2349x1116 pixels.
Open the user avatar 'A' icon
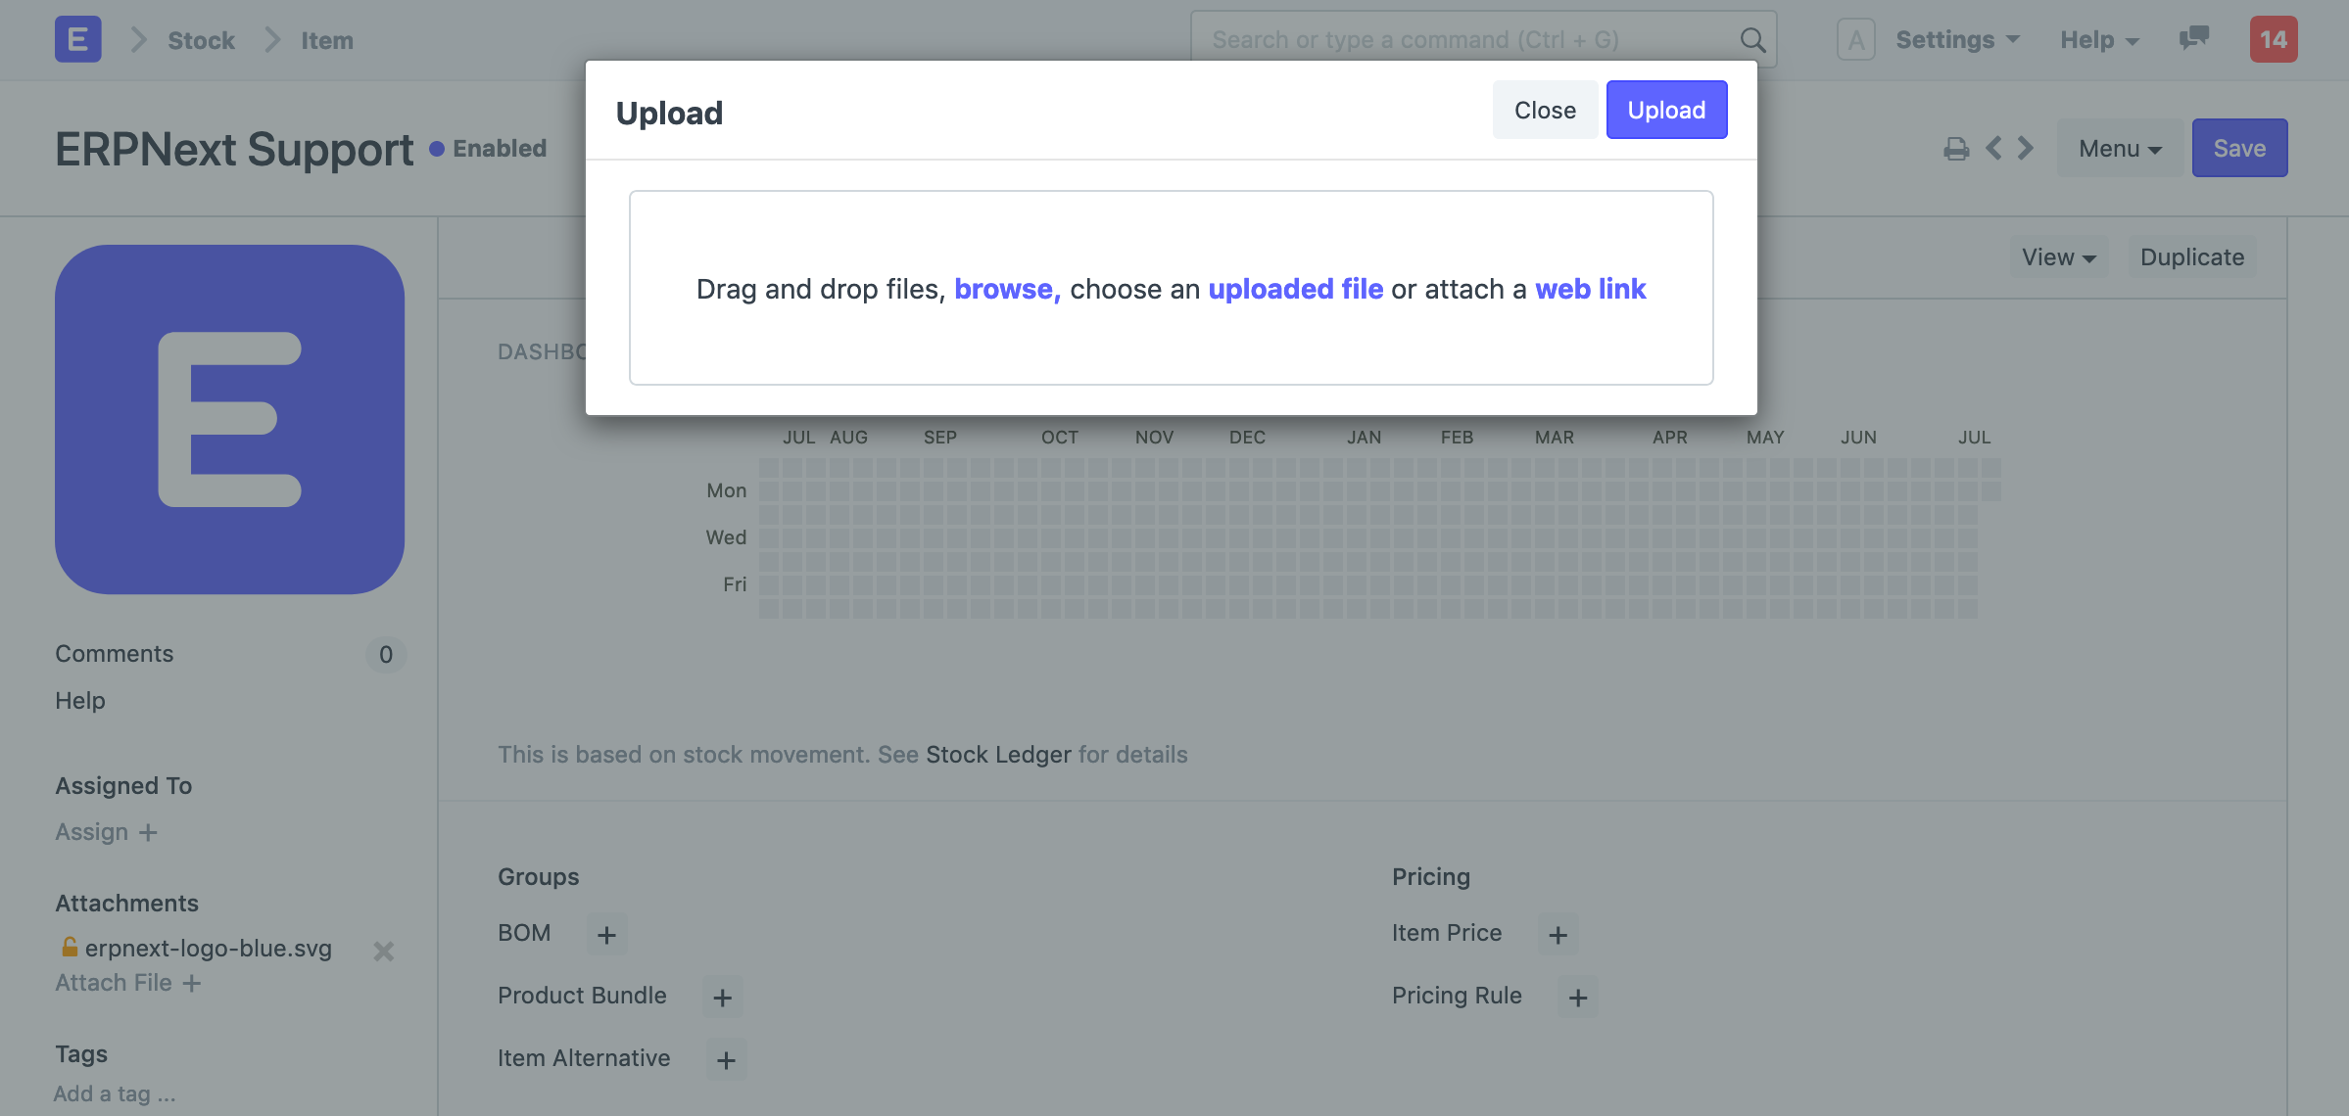point(1855,40)
